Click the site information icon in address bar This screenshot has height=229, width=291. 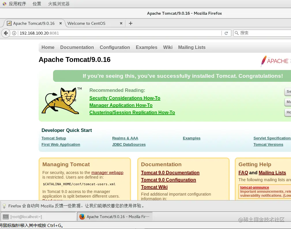(x=14, y=33)
